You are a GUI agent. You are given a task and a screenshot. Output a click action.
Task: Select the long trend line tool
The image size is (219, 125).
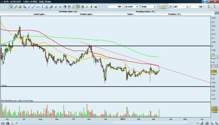coord(34,7)
